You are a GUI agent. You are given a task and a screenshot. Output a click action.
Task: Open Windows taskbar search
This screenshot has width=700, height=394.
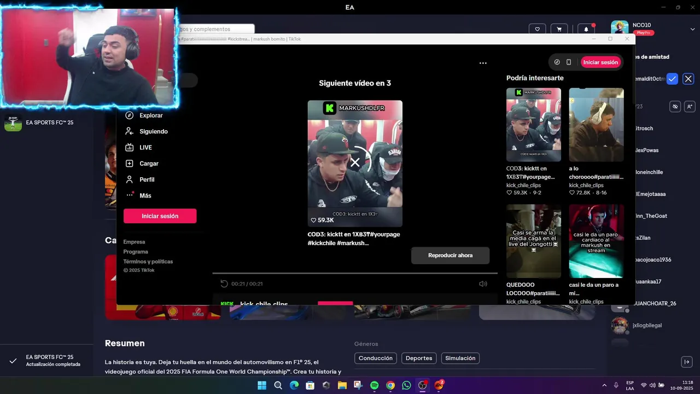(x=278, y=385)
